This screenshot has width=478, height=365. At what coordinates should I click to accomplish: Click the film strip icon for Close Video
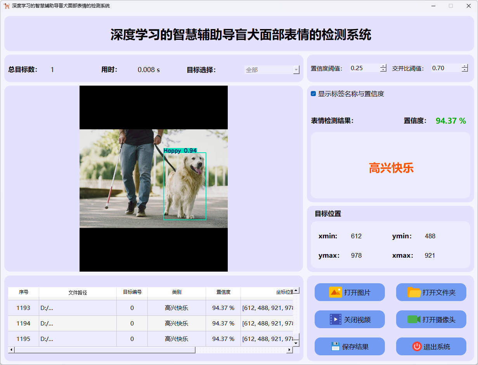(335, 319)
